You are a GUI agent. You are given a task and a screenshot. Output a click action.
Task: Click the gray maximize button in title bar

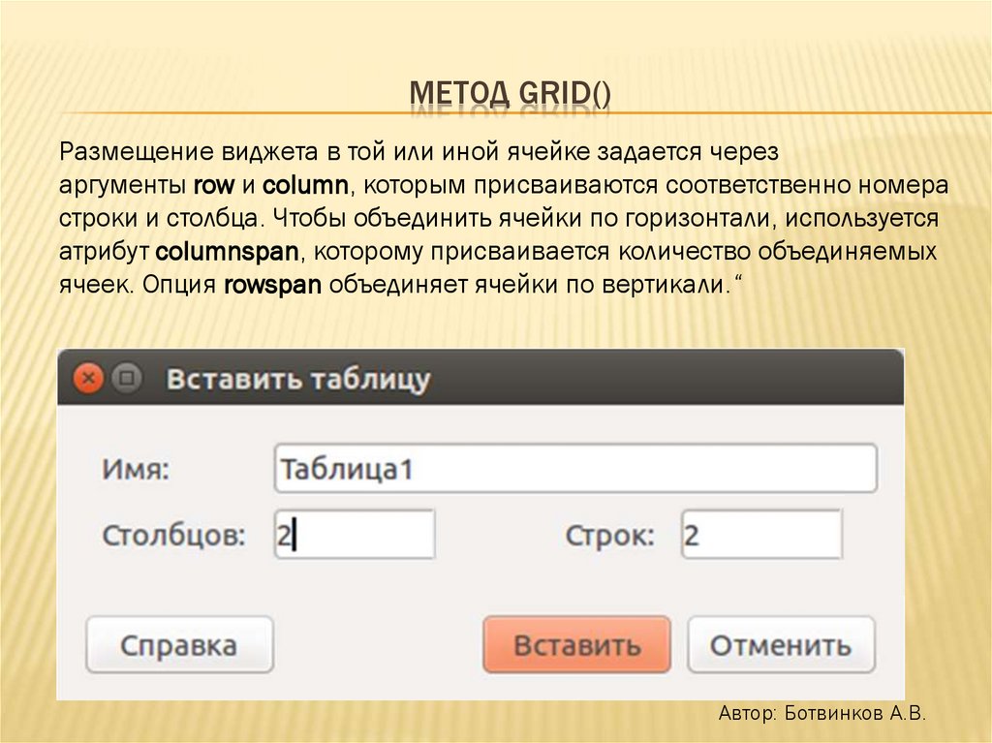click(127, 379)
